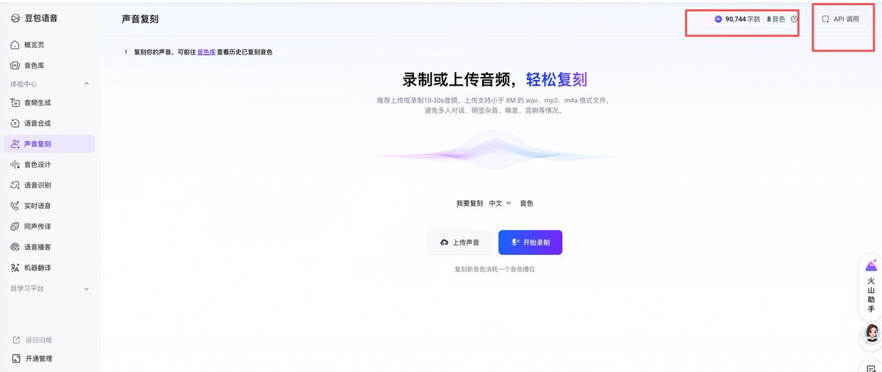Click the 语音播客 podcast icon

(15, 247)
